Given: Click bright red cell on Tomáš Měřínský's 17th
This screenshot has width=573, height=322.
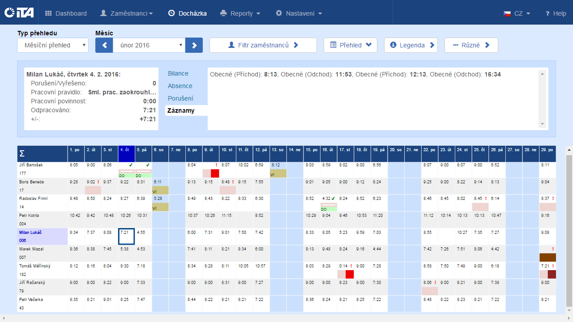Looking at the screenshot, I should (x=350, y=274).
